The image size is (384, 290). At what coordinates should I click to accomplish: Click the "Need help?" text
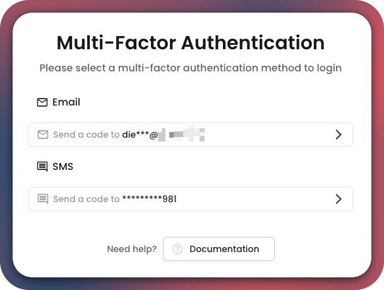[132, 249]
